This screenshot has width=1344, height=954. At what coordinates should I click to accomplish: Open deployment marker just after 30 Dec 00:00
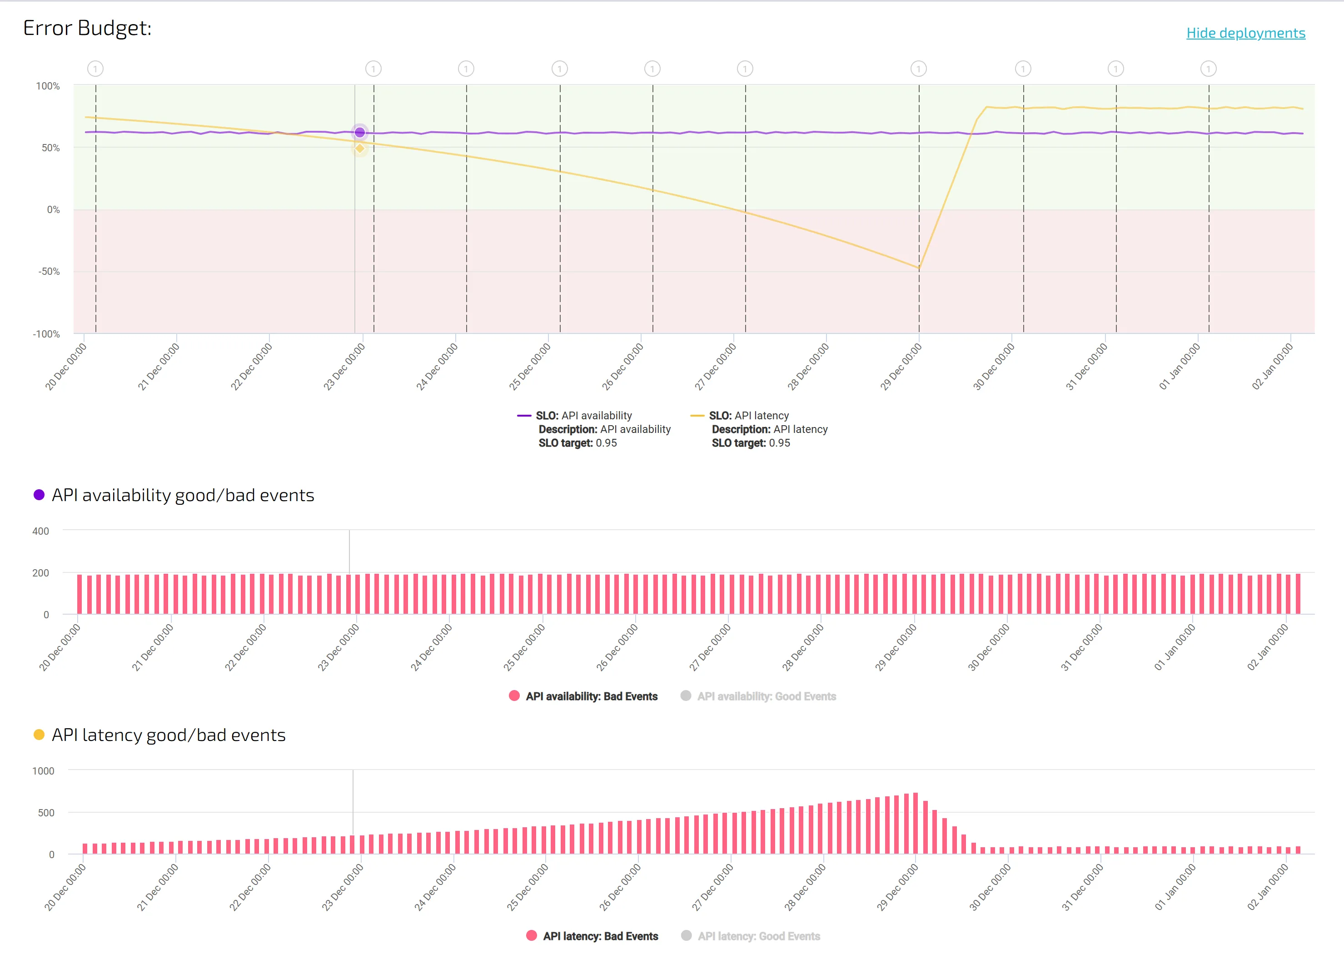tap(1023, 69)
